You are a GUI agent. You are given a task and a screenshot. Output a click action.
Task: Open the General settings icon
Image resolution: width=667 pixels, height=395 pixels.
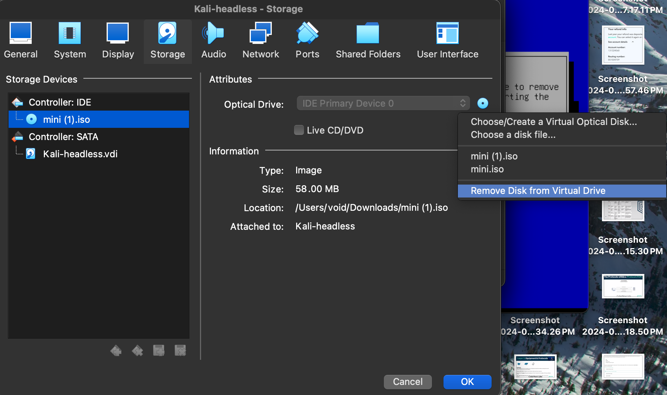point(20,33)
